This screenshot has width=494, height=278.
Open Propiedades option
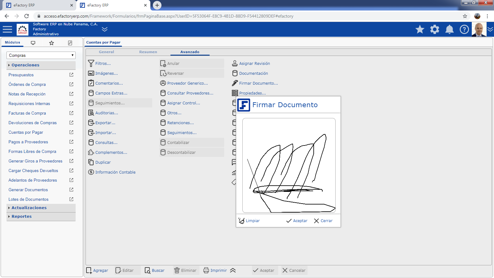coord(249,93)
